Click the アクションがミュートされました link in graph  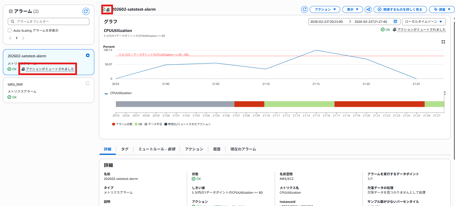click(x=421, y=30)
